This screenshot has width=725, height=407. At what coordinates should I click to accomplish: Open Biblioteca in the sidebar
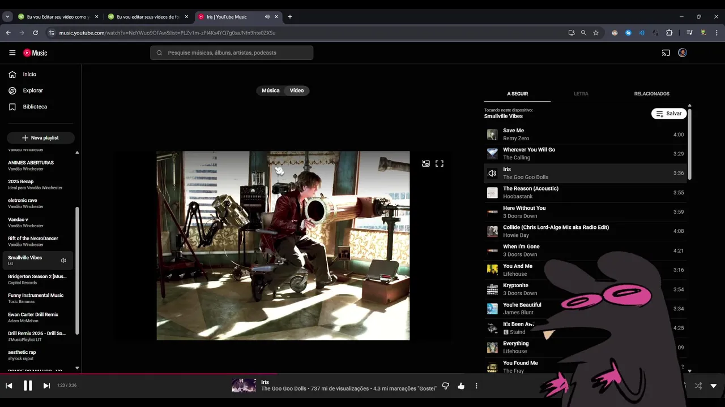(x=28, y=107)
